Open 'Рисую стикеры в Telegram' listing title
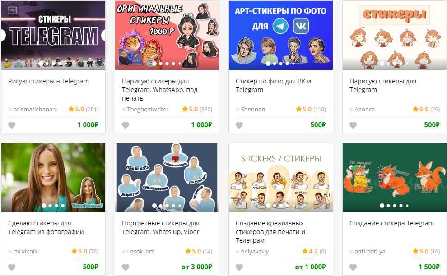 click(48, 81)
